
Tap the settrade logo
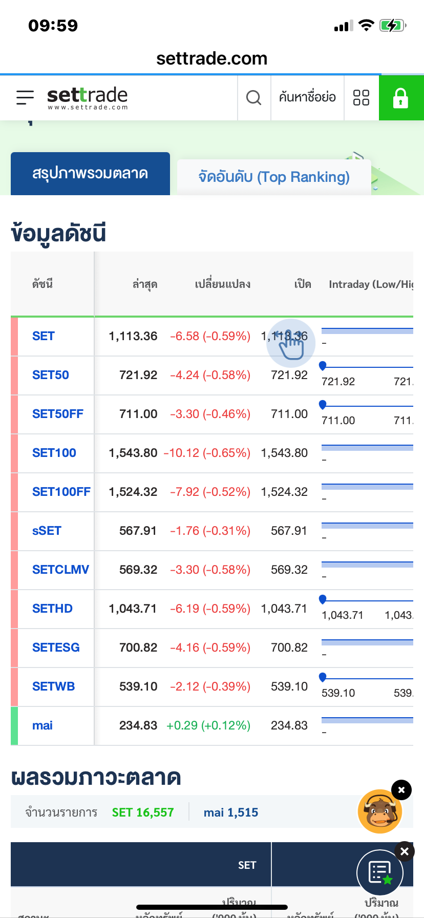point(87,98)
